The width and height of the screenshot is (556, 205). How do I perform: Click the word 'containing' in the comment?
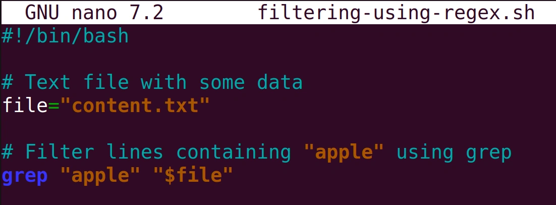pos(234,152)
